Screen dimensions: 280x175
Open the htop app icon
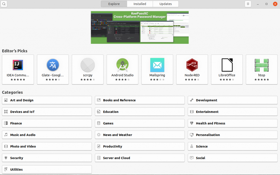(x=262, y=65)
